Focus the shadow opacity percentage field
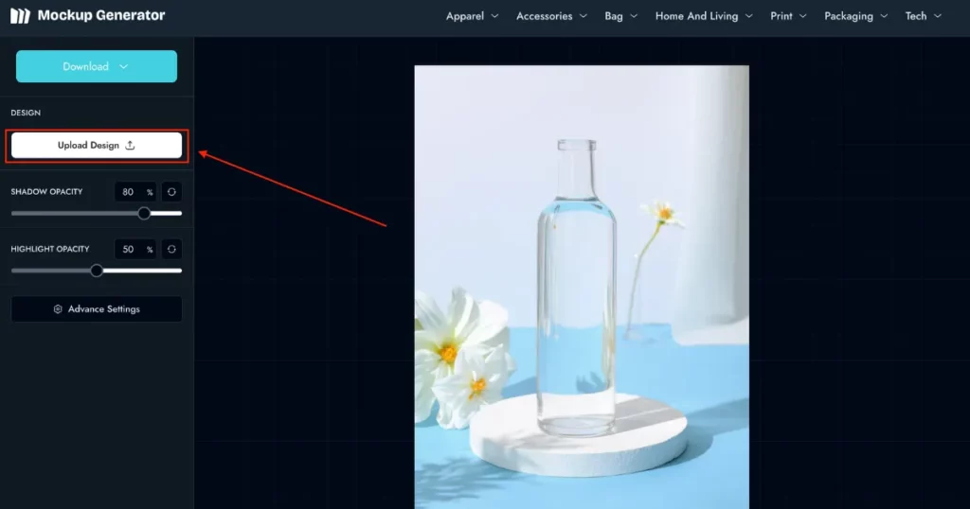 [130, 192]
